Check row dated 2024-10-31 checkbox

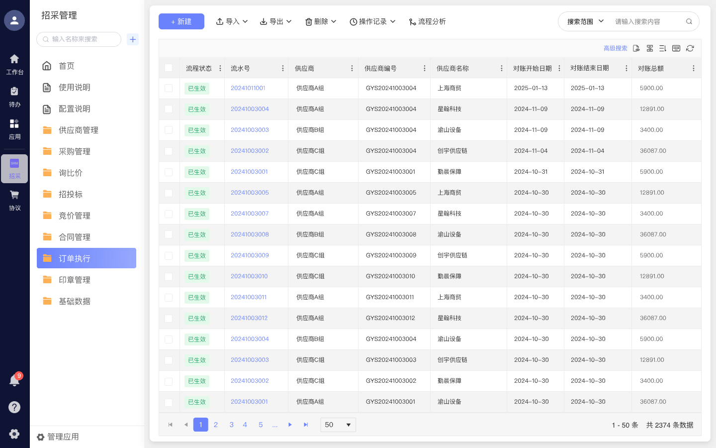(x=169, y=172)
